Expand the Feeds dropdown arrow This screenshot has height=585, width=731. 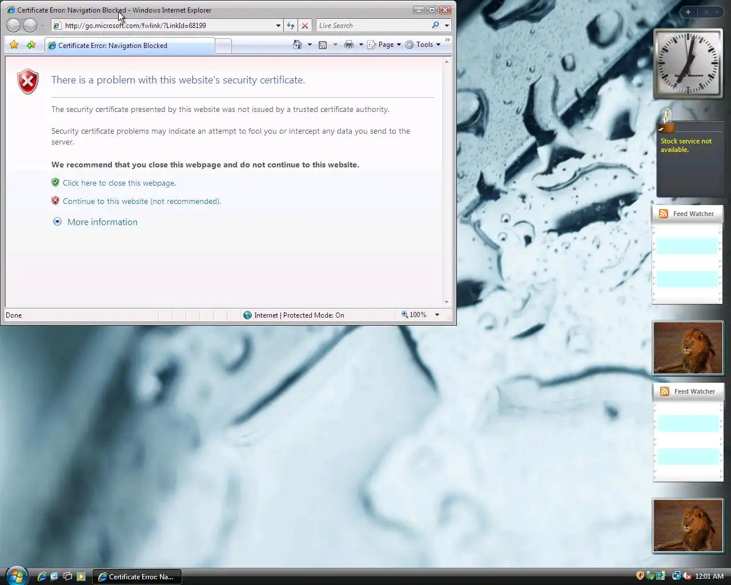click(335, 45)
